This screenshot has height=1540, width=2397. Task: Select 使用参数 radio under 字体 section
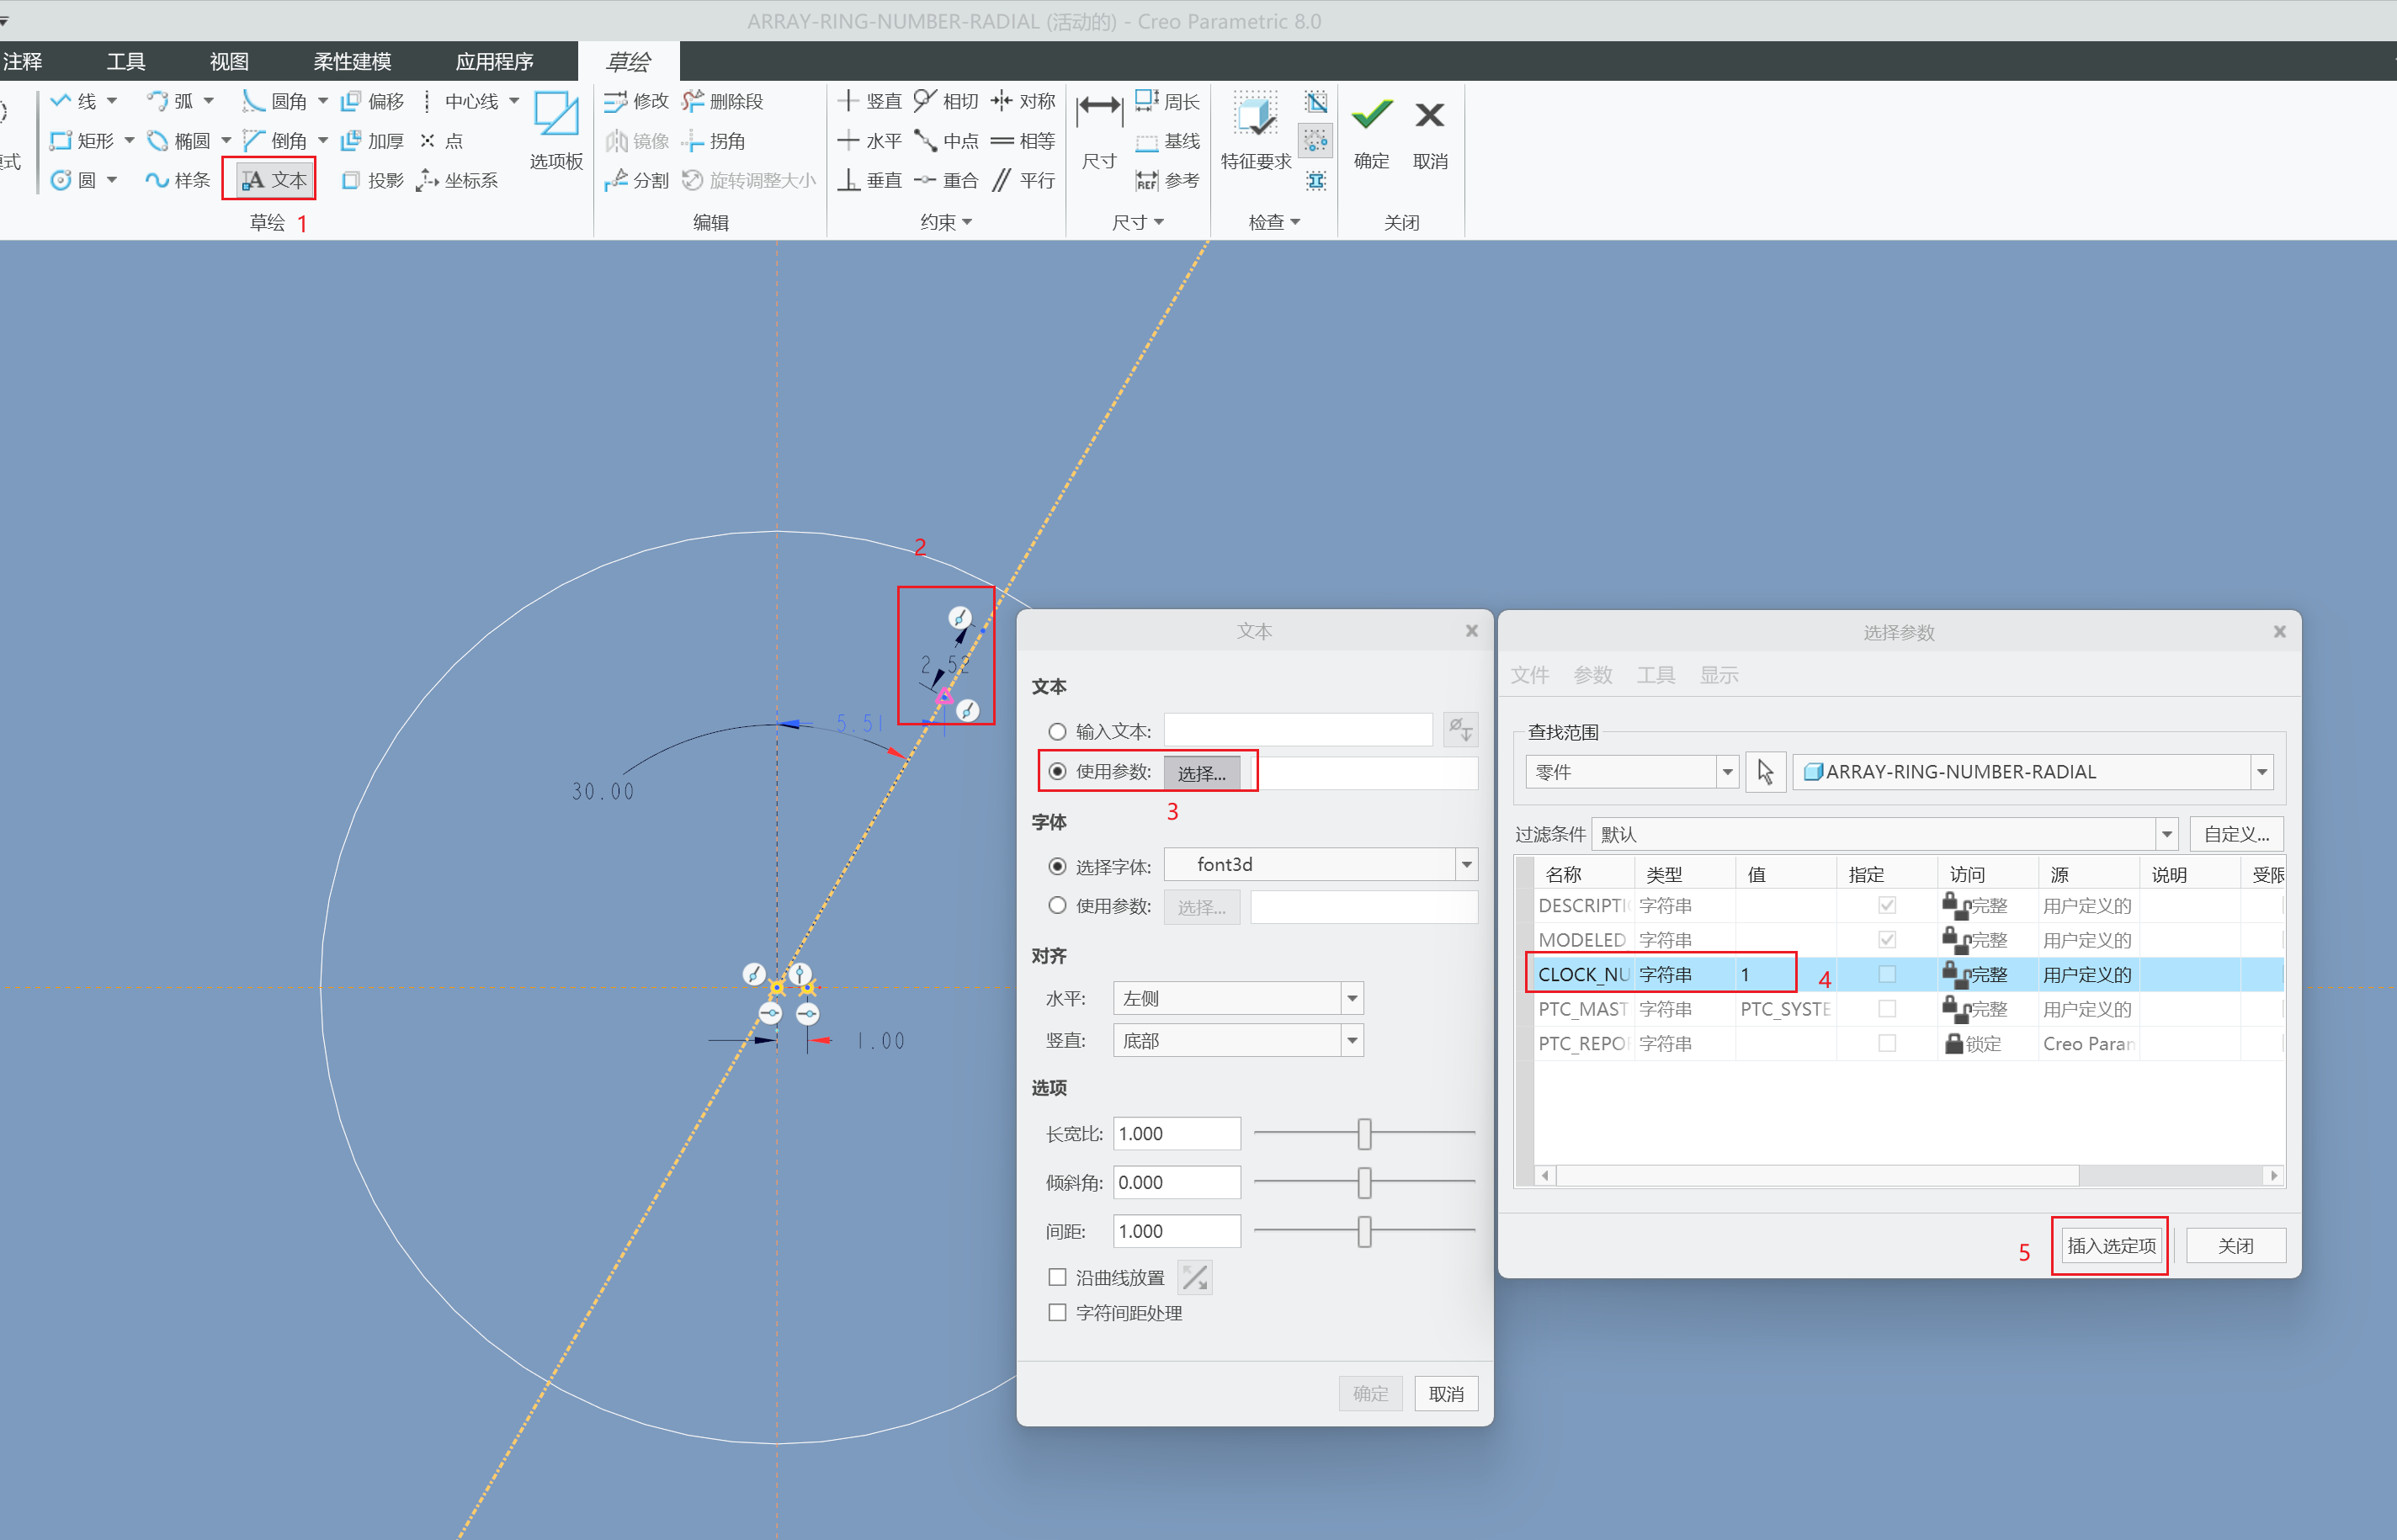click(1057, 905)
